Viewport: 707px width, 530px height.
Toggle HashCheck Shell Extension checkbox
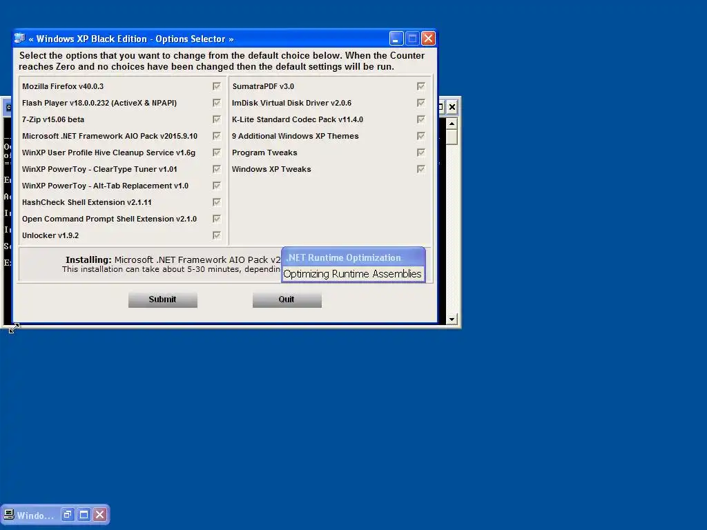[x=216, y=202]
